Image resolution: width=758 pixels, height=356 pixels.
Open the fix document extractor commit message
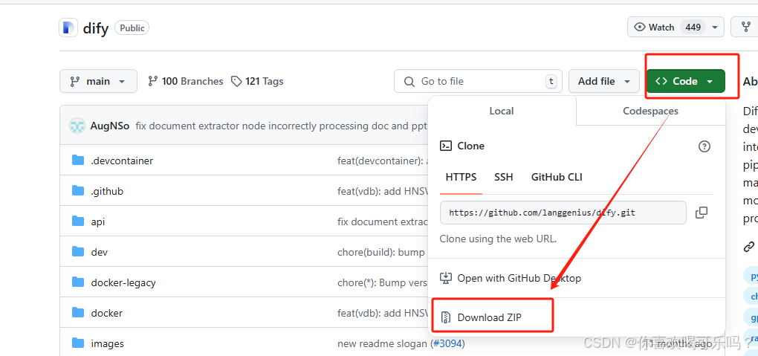(282, 126)
